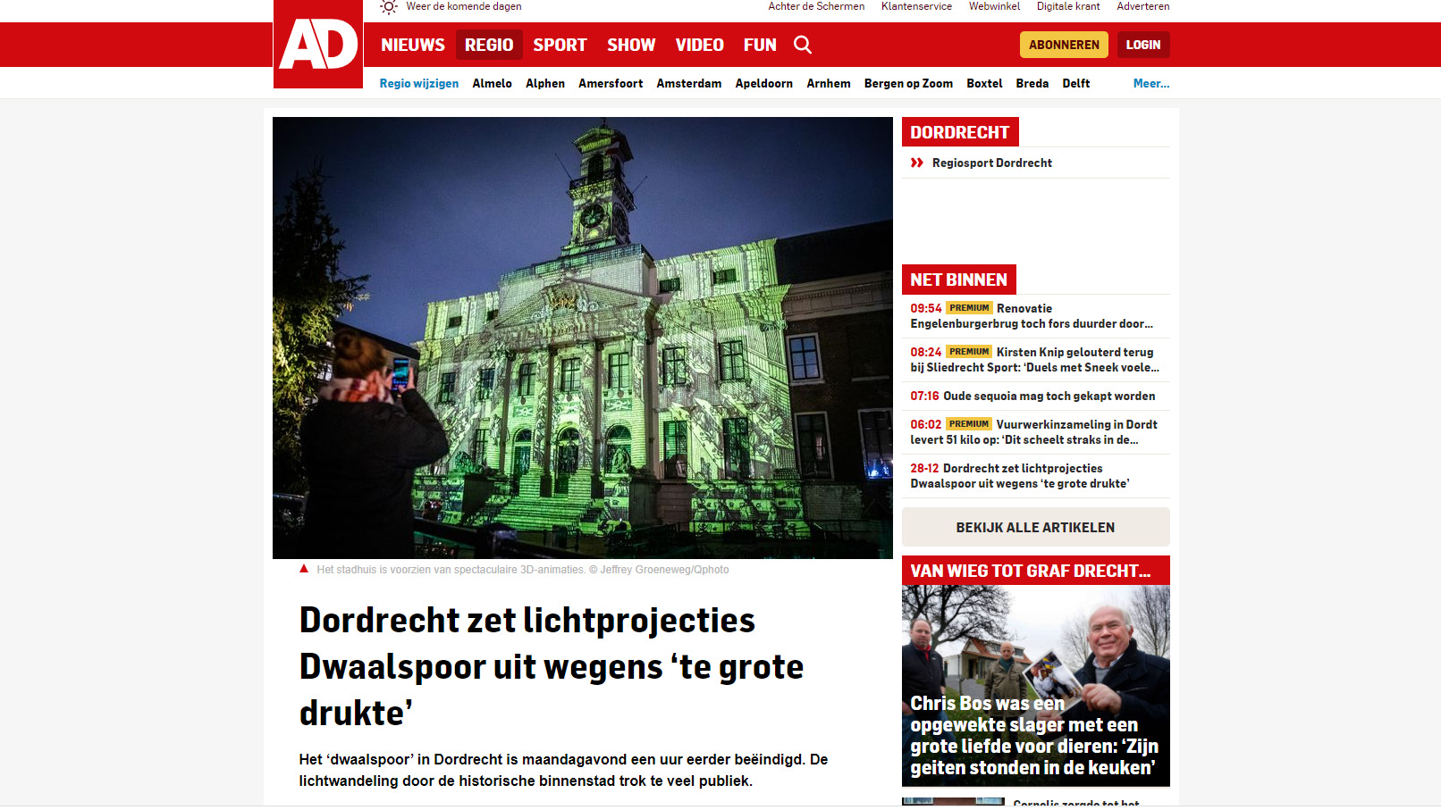
Task: Open the SPORT menu
Action: pyautogui.click(x=560, y=45)
